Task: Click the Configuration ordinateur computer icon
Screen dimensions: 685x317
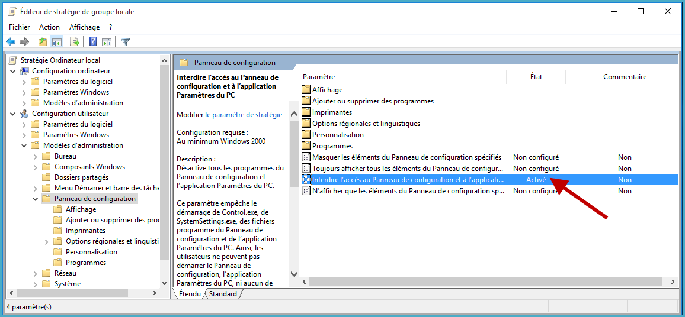Action: tap(24, 71)
